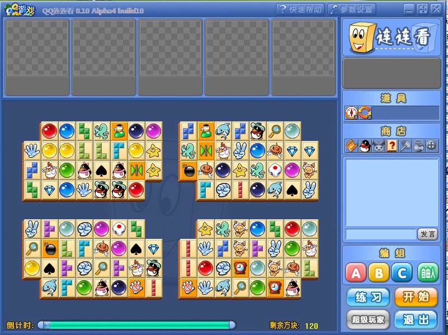Click the orange cat tile in upper-right block
This screenshot has width=448, height=335.
tap(310, 171)
